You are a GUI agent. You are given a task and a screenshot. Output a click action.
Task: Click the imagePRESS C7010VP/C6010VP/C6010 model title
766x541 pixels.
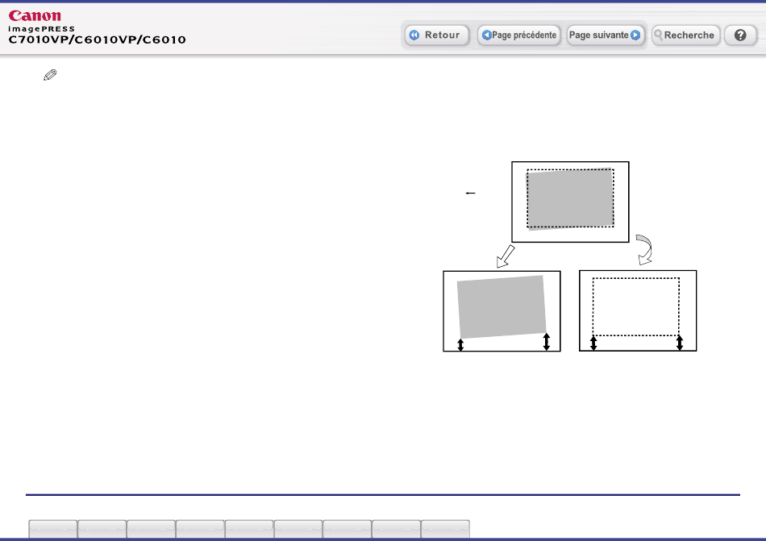[97, 39]
